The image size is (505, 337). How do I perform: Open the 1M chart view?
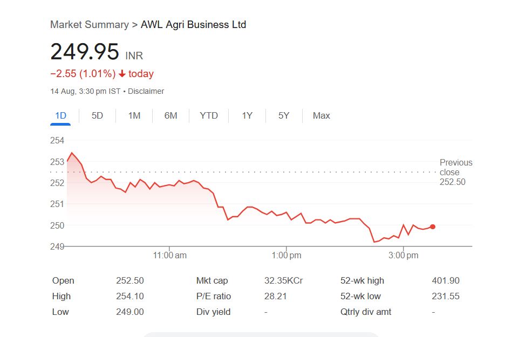[134, 115]
